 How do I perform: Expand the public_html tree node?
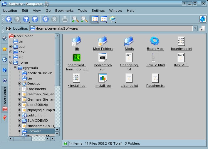pos(19,115)
